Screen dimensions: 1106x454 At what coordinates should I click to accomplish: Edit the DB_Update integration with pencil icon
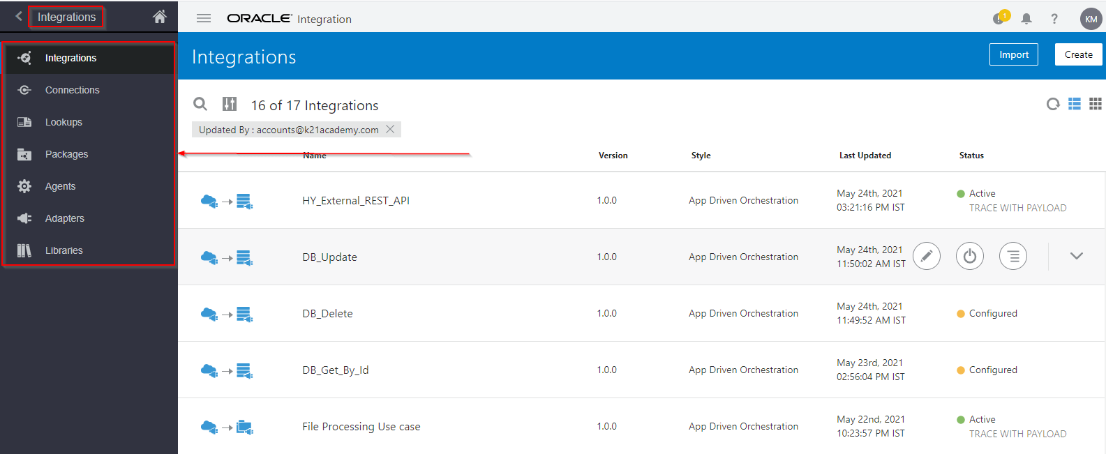927,256
